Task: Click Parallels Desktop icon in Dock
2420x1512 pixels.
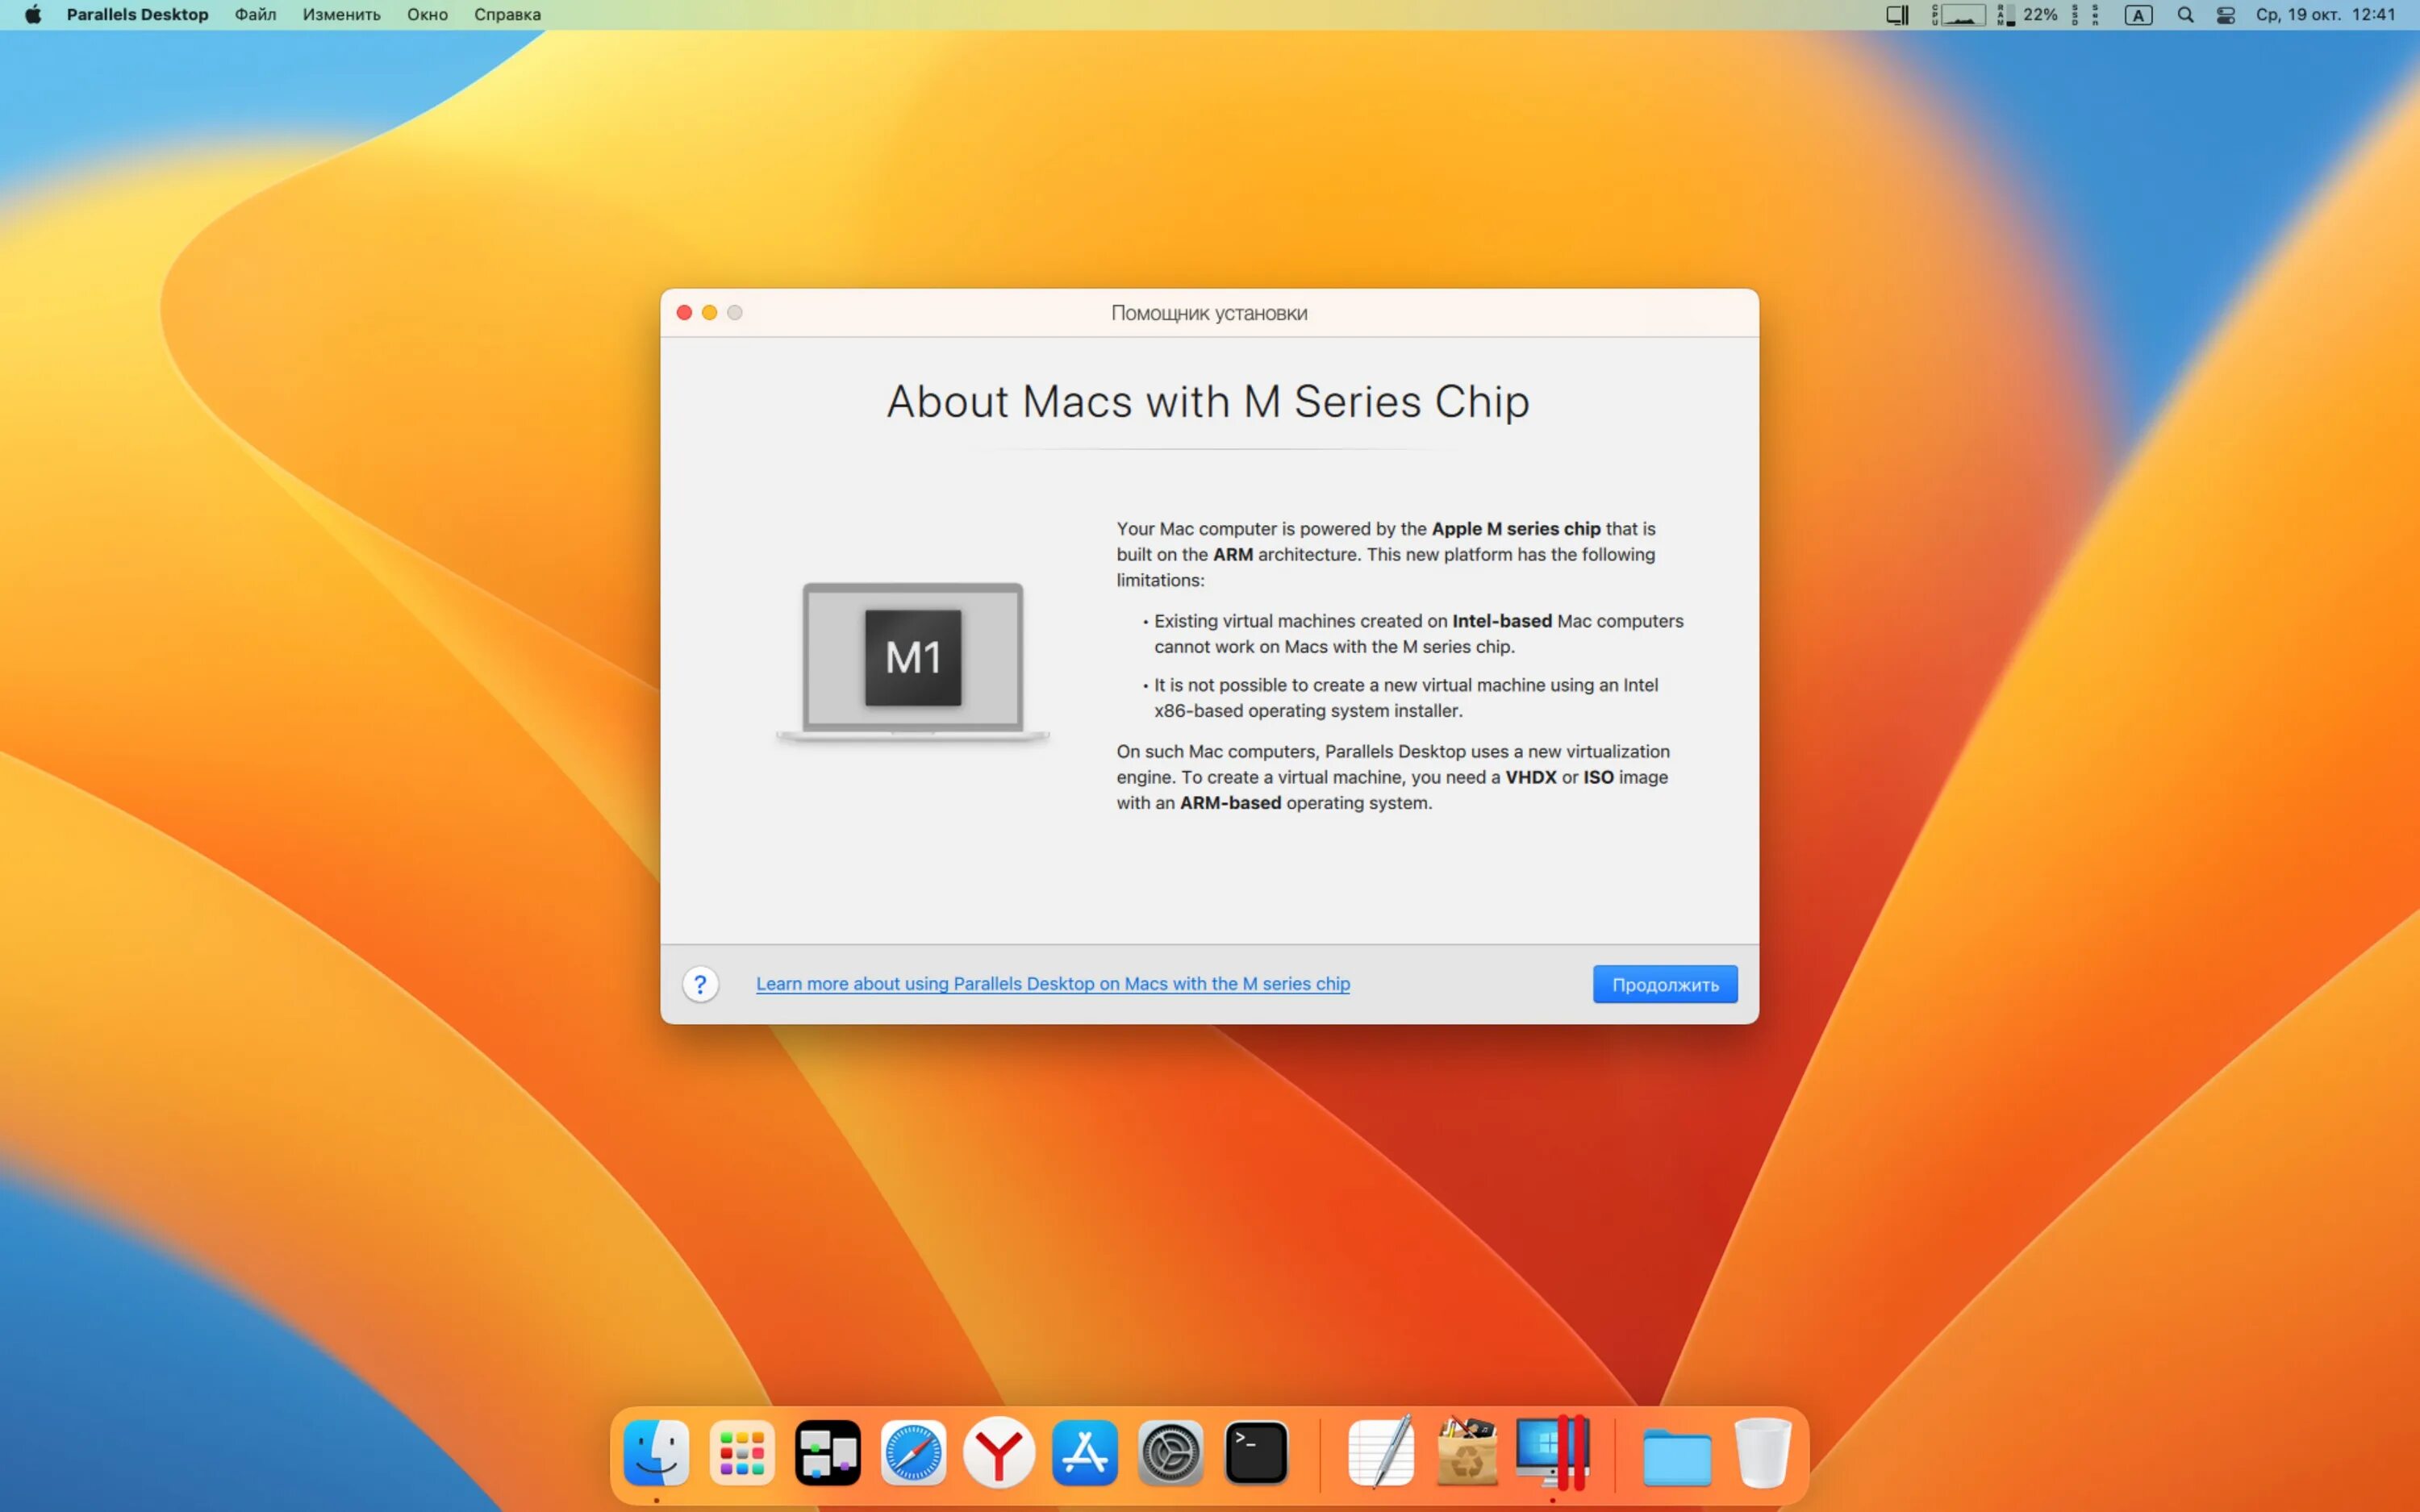Action: tap(1553, 1452)
